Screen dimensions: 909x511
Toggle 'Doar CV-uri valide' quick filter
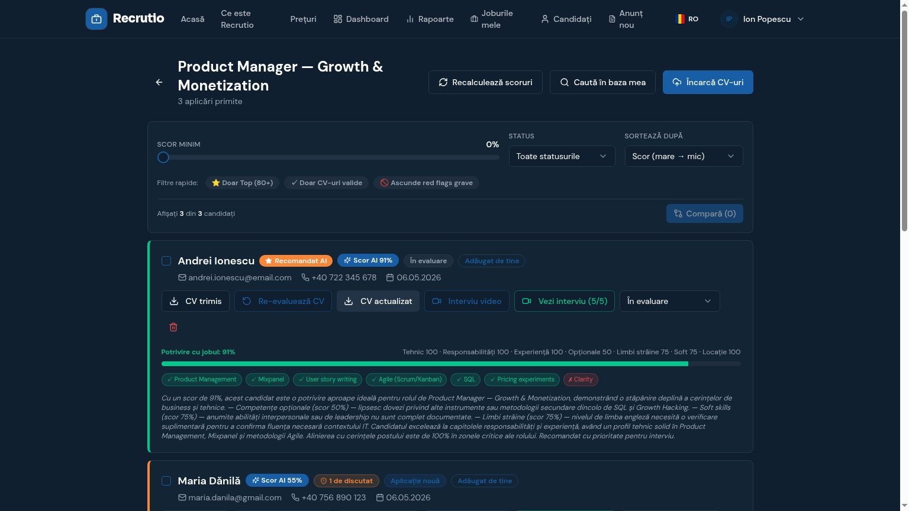[327, 183]
